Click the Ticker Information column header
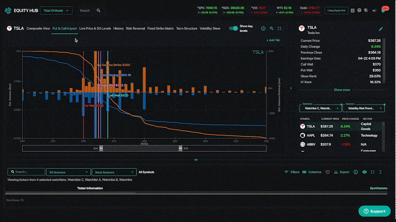396x222 pixels. 90,188
